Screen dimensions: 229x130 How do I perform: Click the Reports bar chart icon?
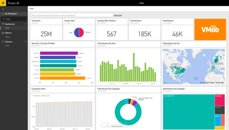[3, 33]
